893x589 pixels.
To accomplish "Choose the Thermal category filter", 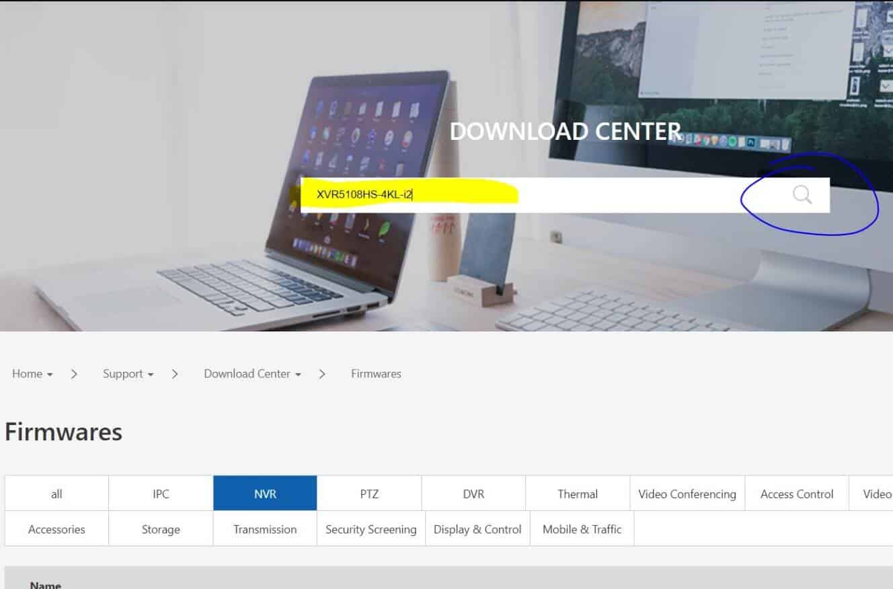I will pyautogui.click(x=577, y=493).
